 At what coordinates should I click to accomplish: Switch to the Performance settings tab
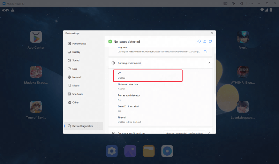pyautogui.click(x=79, y=44)
